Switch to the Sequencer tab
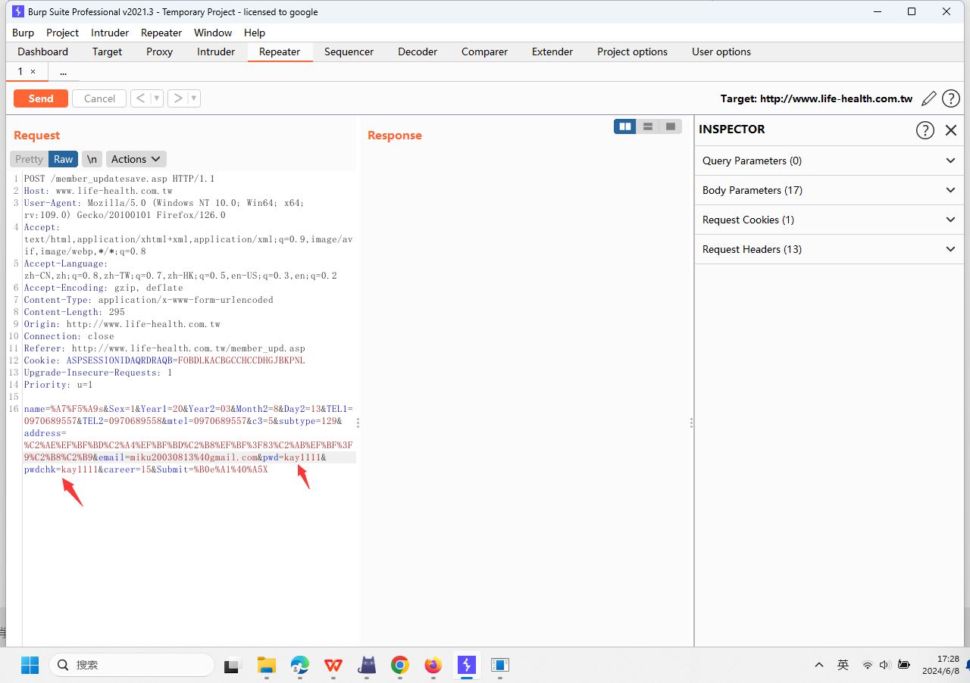The width and height of the screenshot is (970, 683). (x=349, y=51)
